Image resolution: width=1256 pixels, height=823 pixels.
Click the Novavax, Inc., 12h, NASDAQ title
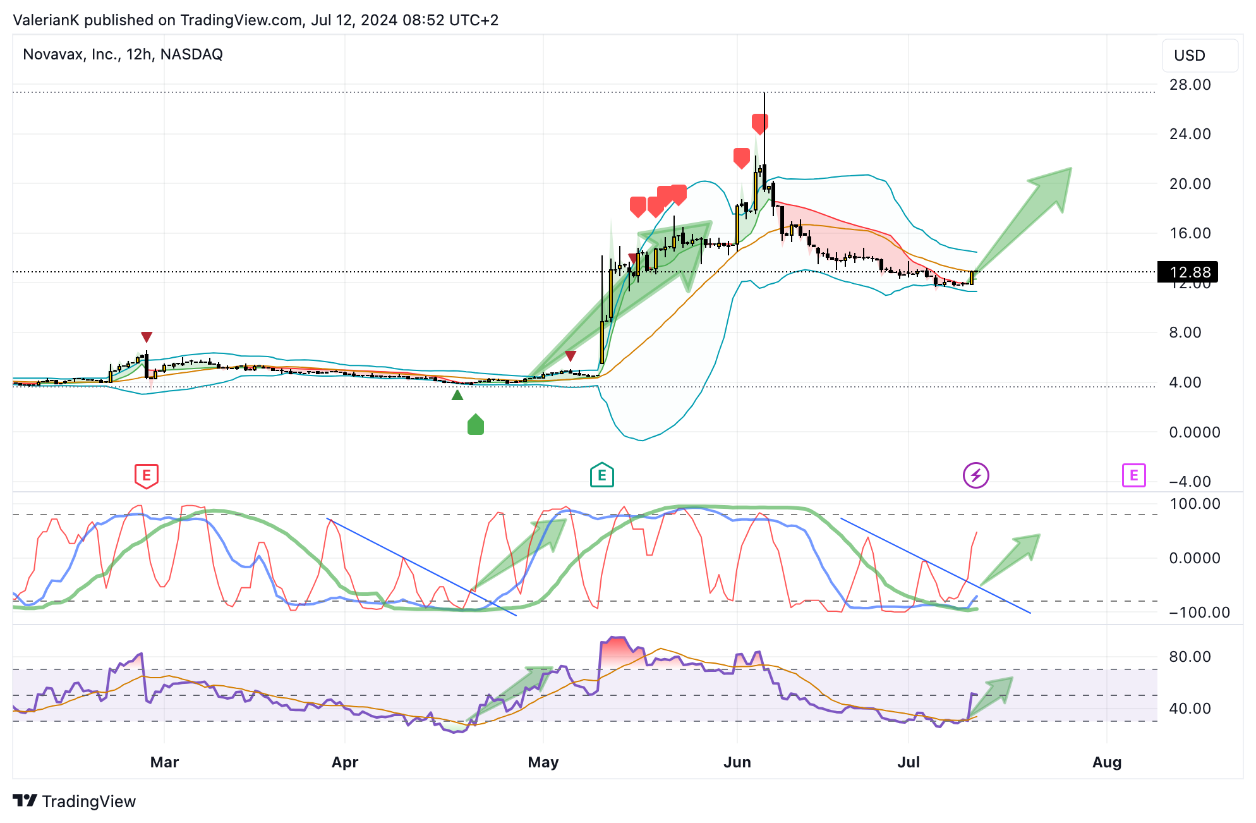point(123,54)
